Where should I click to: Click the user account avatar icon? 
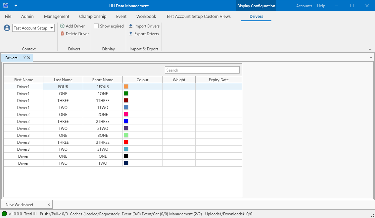(x=7, y=28)
